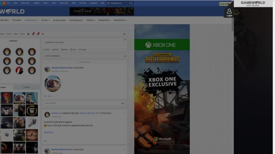275x154 pixels.
Task: Open the globe notifications icon
Action: [28, 34]
